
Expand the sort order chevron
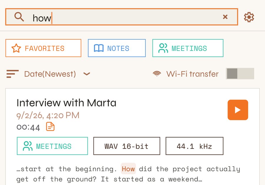[x=87, y=74]
